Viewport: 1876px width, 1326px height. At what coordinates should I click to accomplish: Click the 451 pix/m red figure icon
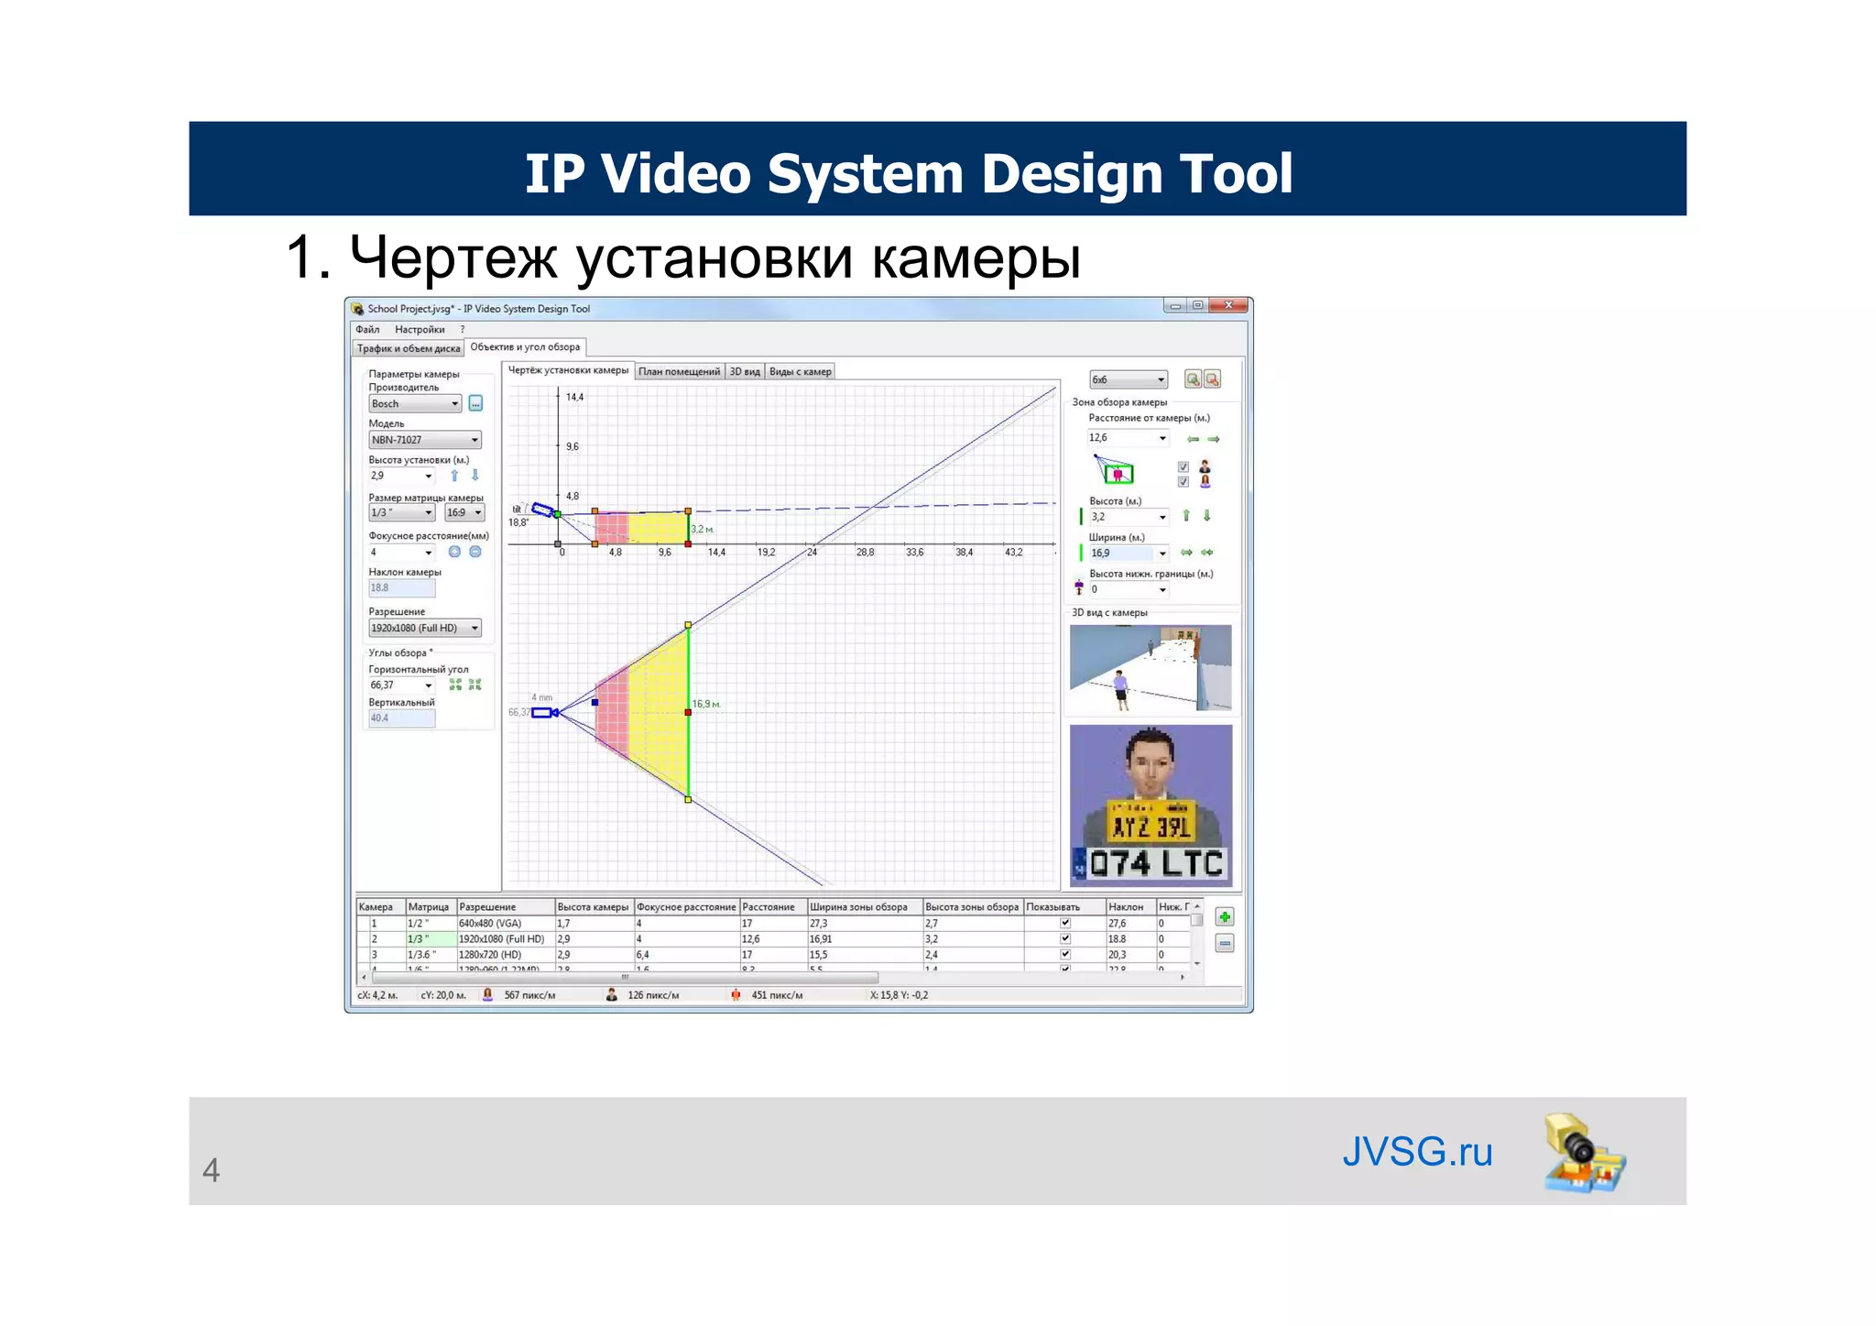pyautogui.click(x=736, y=995)
